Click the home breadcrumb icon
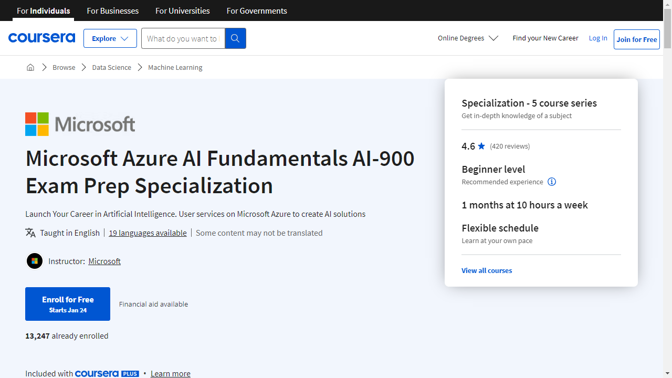The width and height of the screenshot is (672, 378). [x=30, y=67]
